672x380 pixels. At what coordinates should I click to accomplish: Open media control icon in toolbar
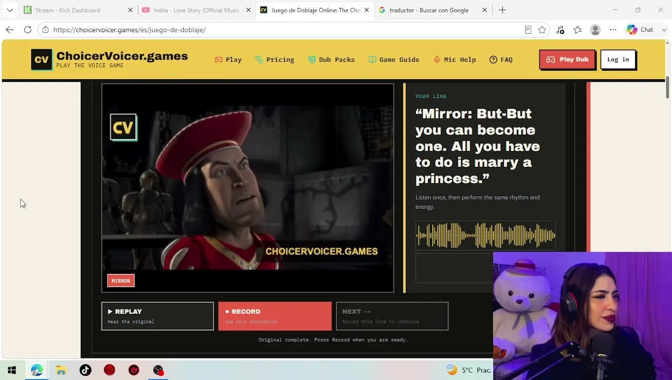coord(560,30)
